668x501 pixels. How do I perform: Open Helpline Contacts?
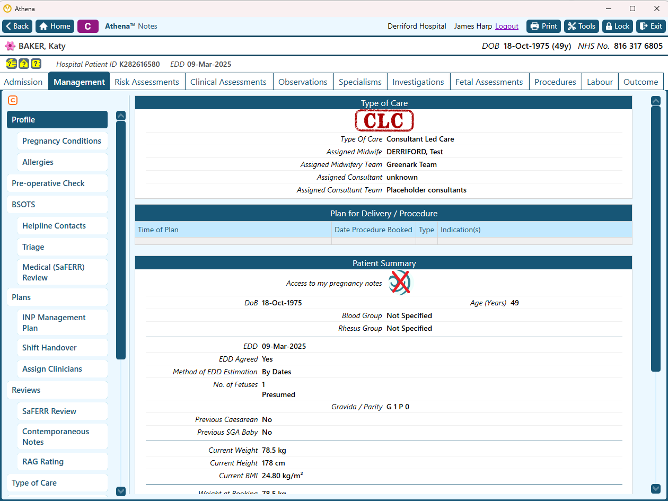[x=62, y=226]
